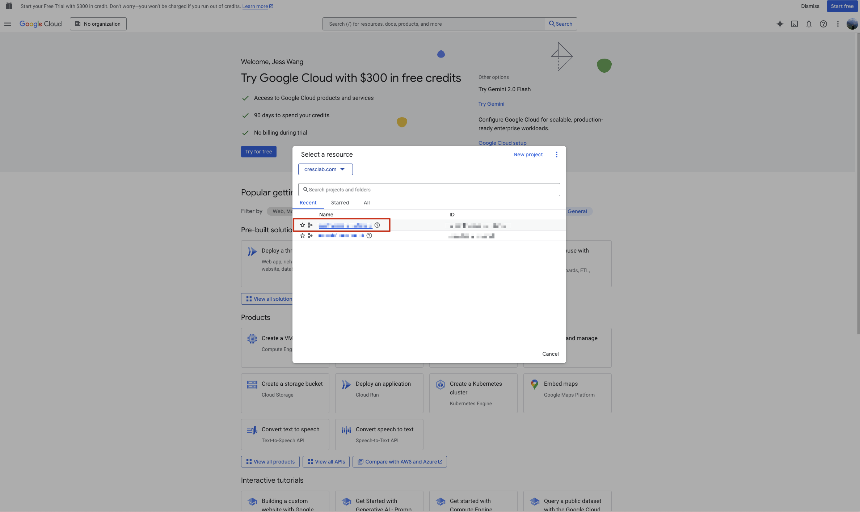Click View all products button

[270, 462]
